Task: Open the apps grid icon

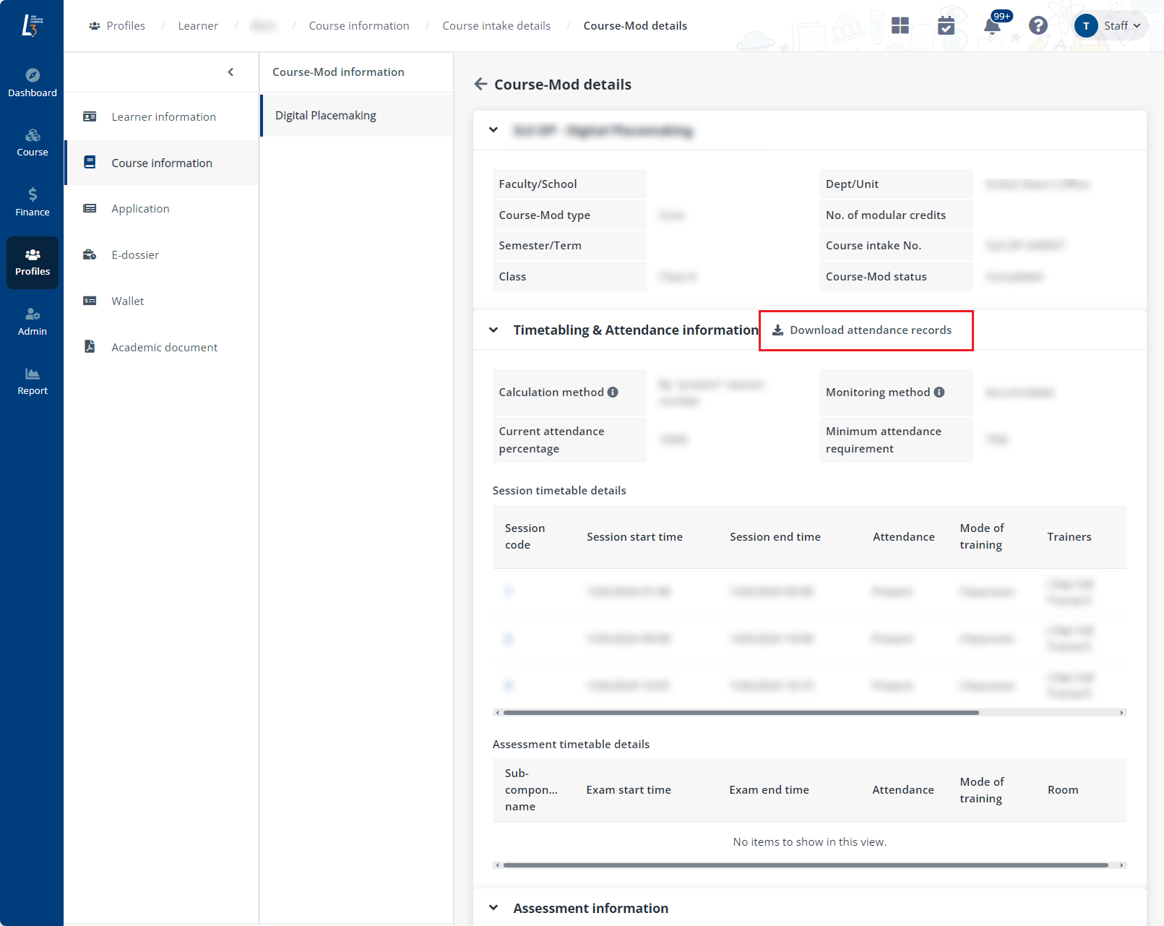Action: 900,26
